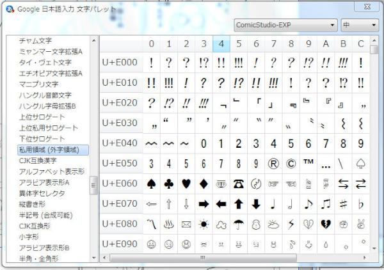Pick the umbrella character
This screenshot has height=270, width=384.
pos(239,224)
